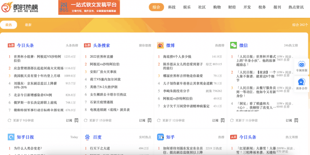
Task: Open headline 北京今日新增感染者634例
Action: [x=33, y=95]
